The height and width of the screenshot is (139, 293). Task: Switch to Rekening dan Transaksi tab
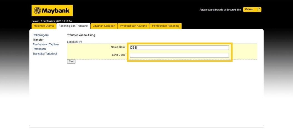coord(73,26)
